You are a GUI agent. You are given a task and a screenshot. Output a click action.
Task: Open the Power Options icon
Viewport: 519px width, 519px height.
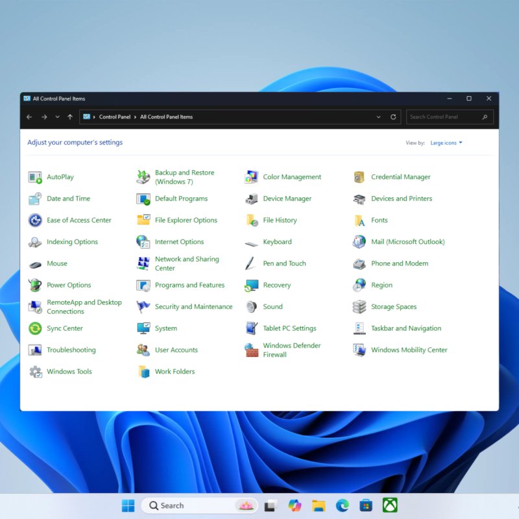[x=35, y=285]
